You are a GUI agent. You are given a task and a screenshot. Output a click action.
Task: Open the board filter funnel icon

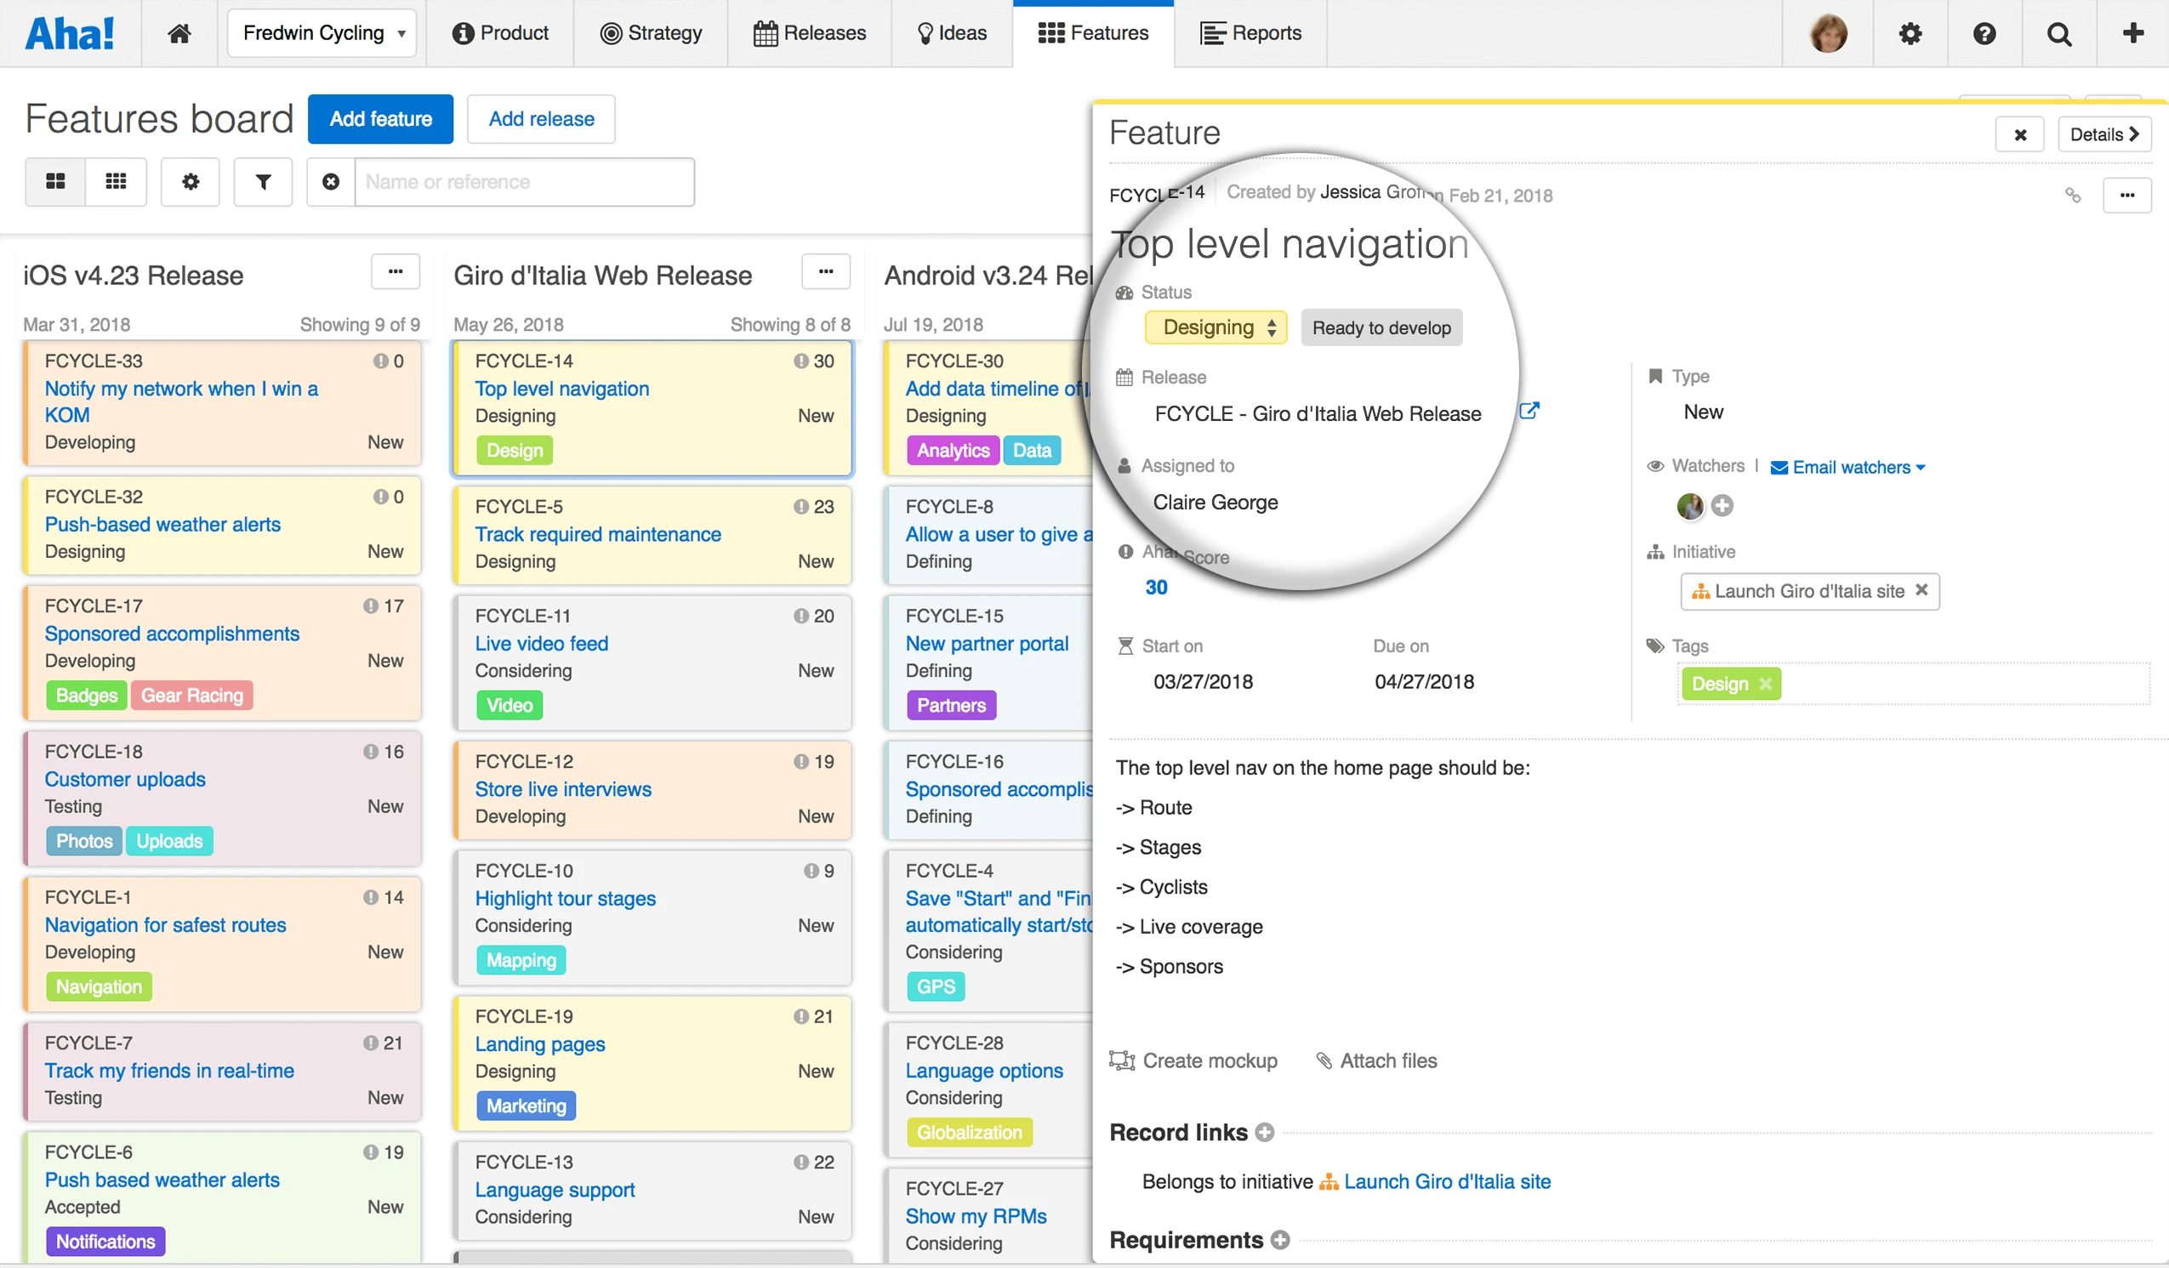point(264,182)
